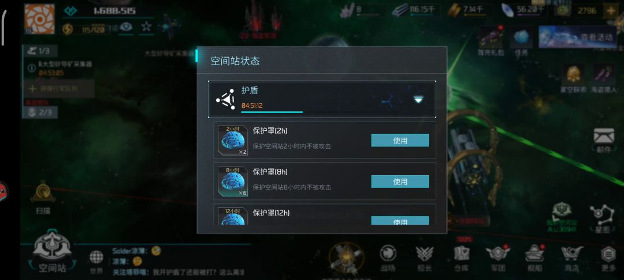Switch to the 世界 world chat channel
This screenshot has height=280, width=624.
(96, 262)
